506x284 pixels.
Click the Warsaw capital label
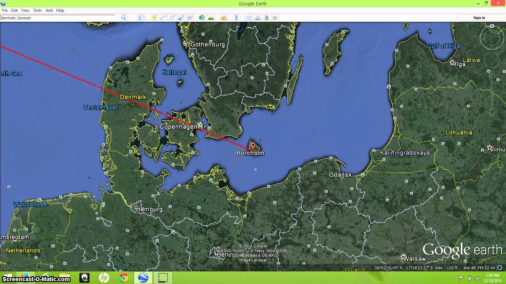[x=415, y=259]
